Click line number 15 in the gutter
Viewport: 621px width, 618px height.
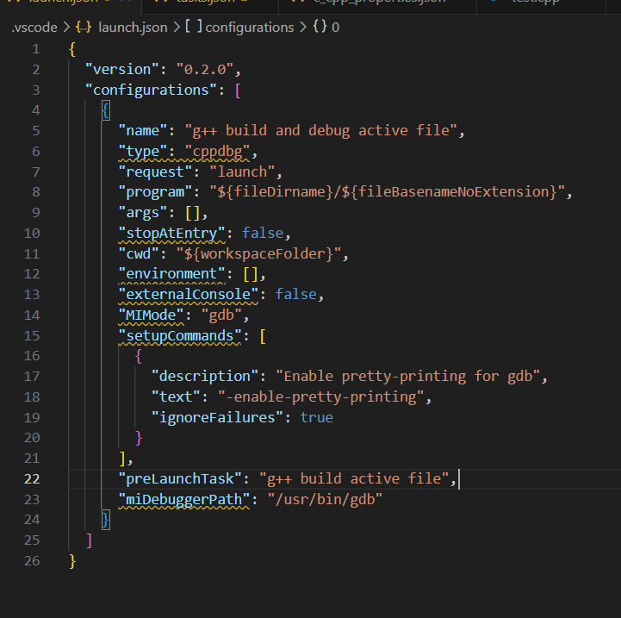31,335
